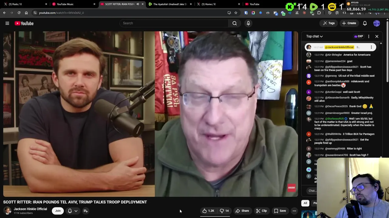
Task: Save the video to playlist
Action: coord(280,211)
